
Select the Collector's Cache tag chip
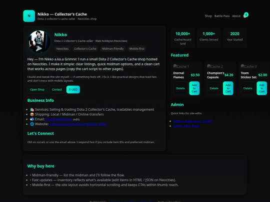coord(85,49)
